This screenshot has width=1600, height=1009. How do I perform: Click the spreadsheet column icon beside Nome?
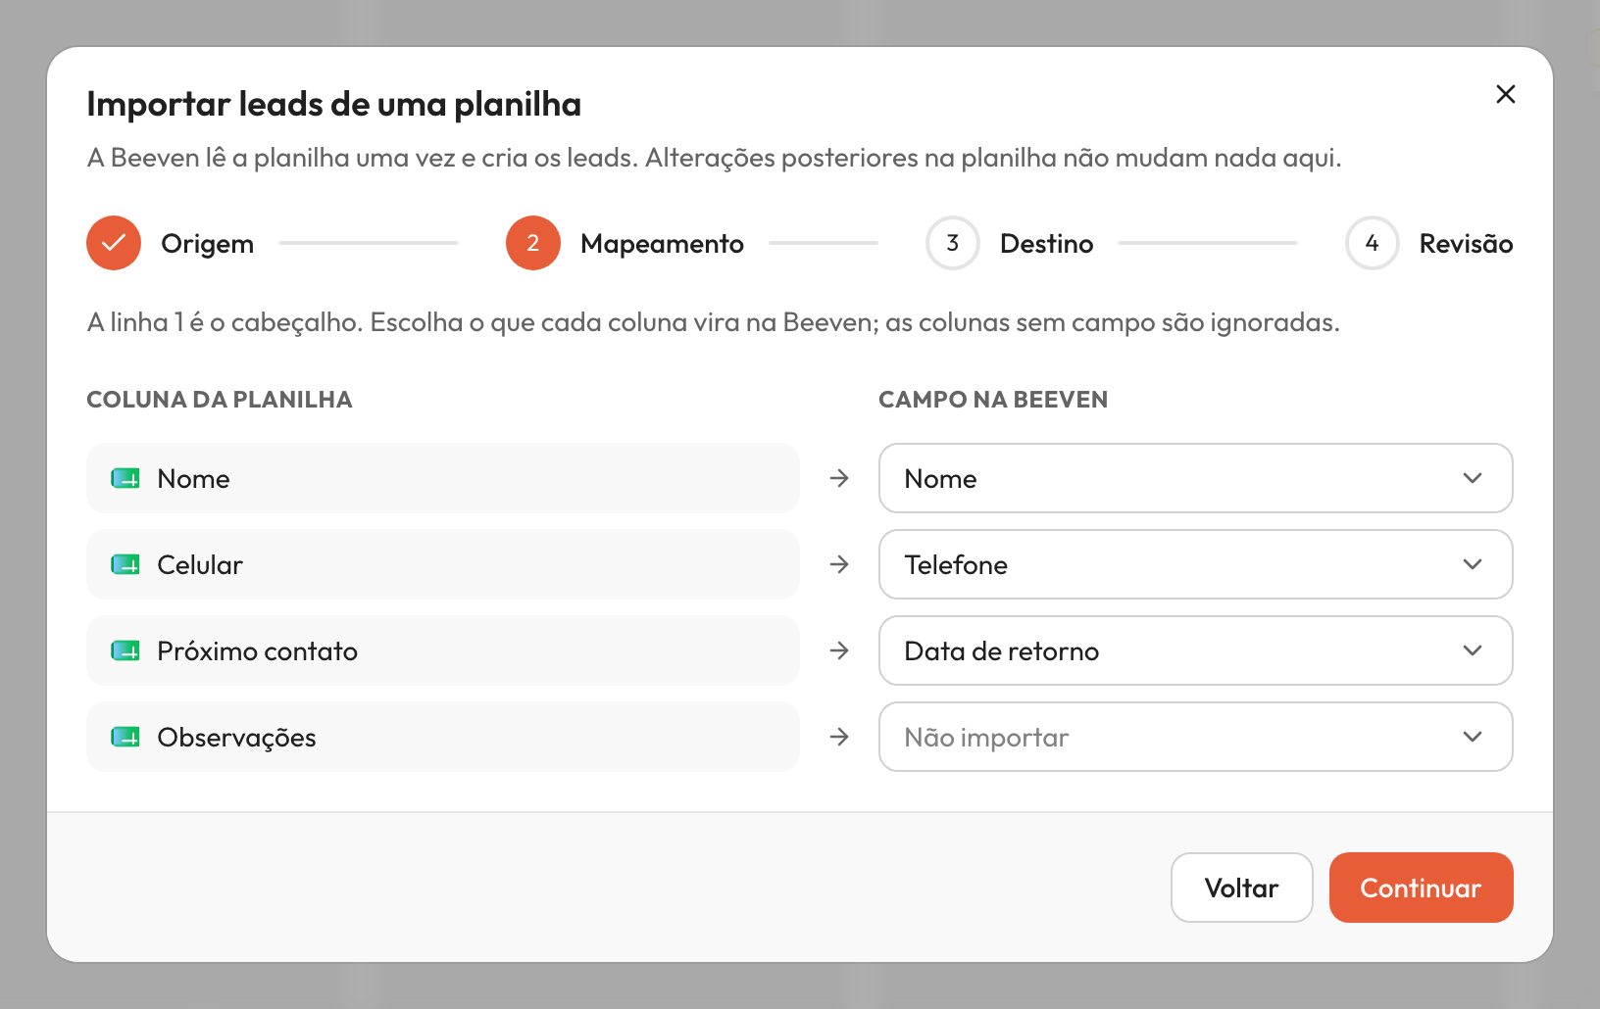[125, 478]
